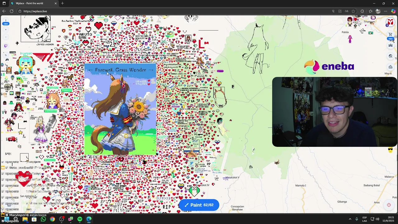Reload the page with refresh icon

[12, 11]
